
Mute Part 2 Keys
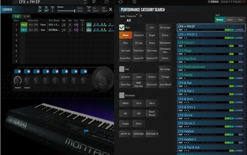(x=31, y=30)
